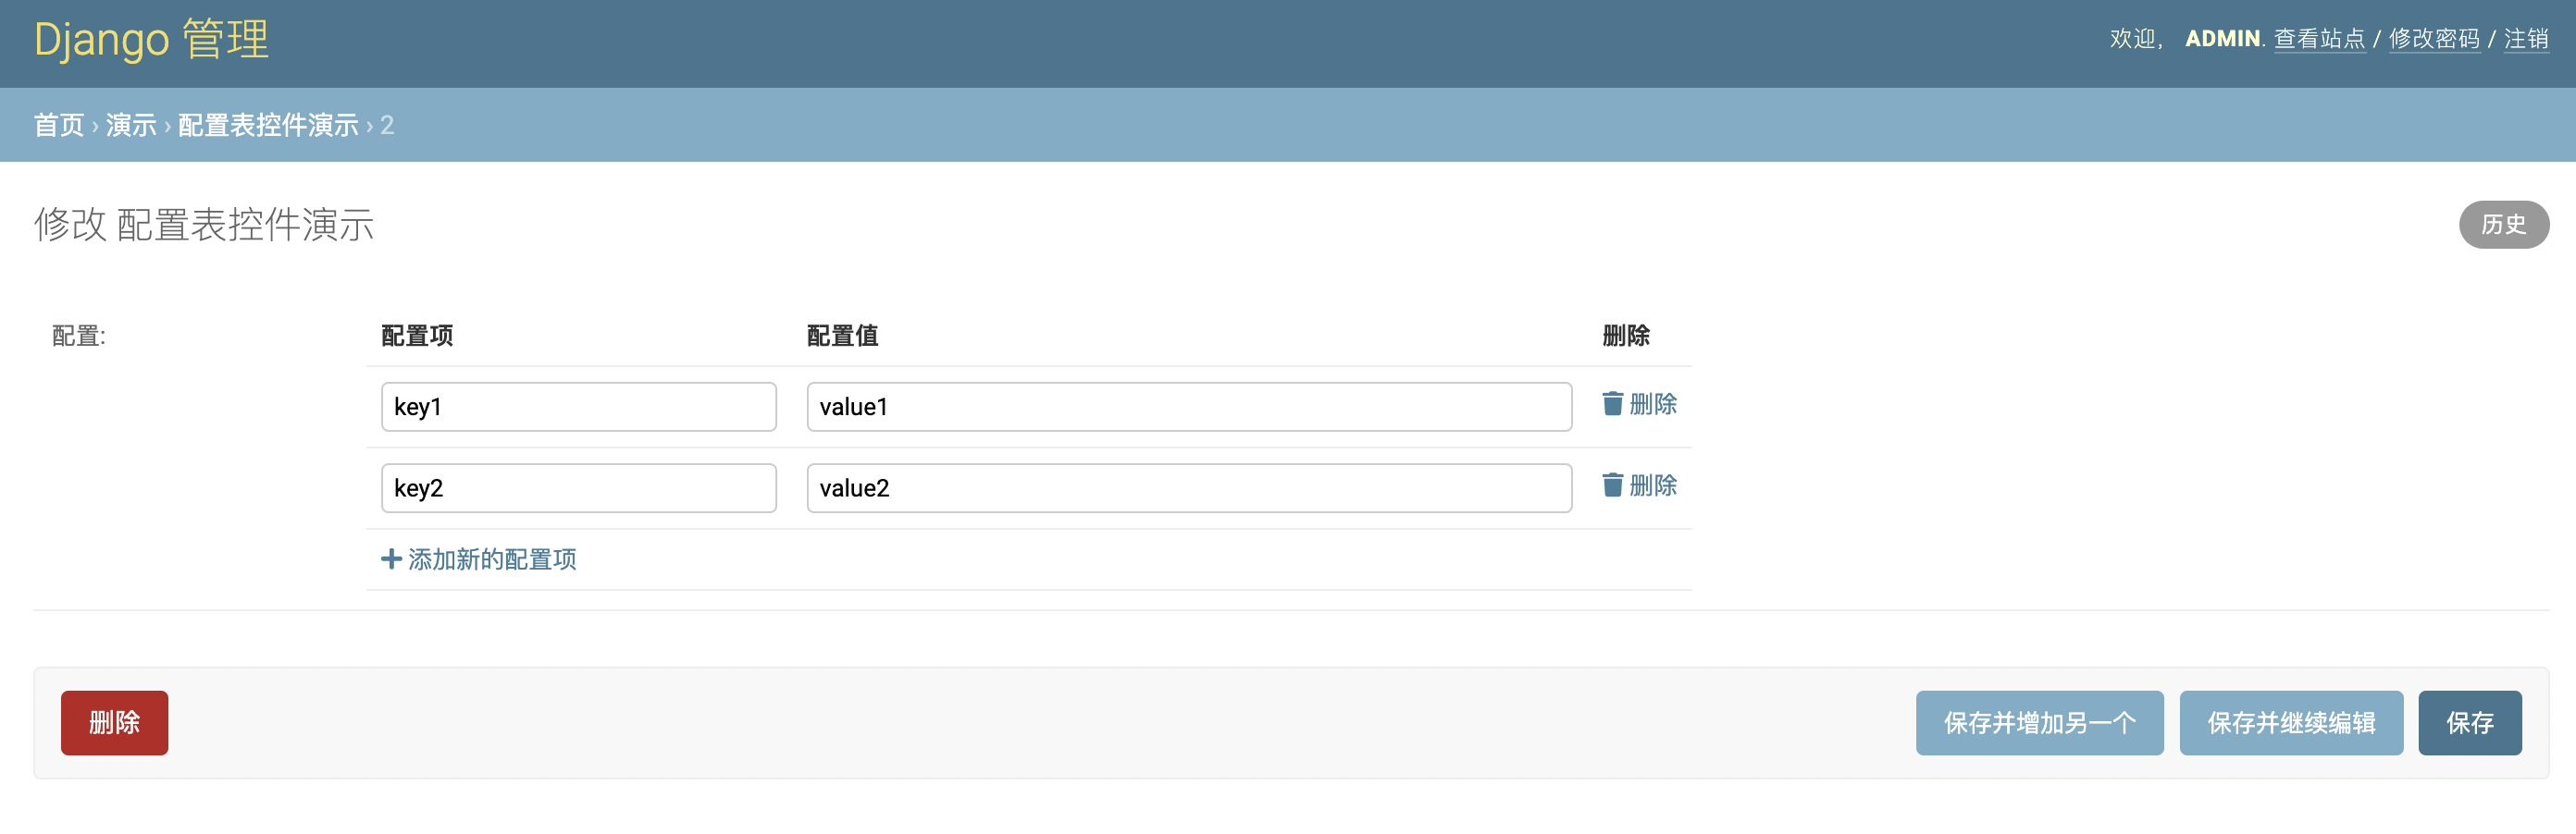The width and height of the screenshot is (2576, 834).
Task: Choose 保存并继续编辑 button
Action: click(2290, 723)
